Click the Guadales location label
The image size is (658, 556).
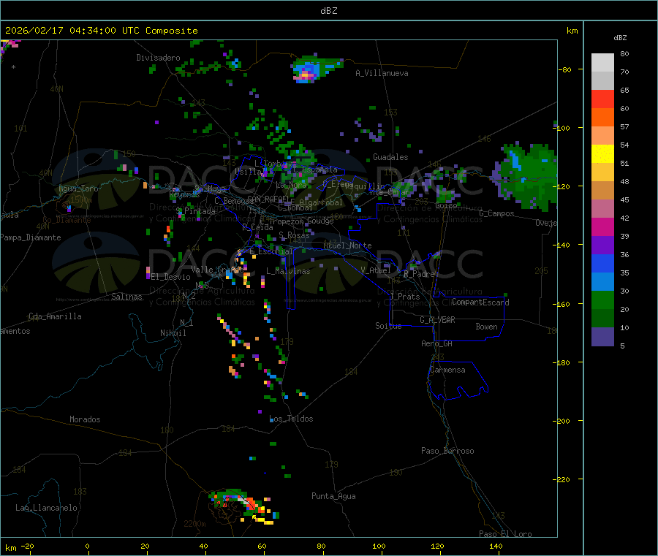(390, 157)
